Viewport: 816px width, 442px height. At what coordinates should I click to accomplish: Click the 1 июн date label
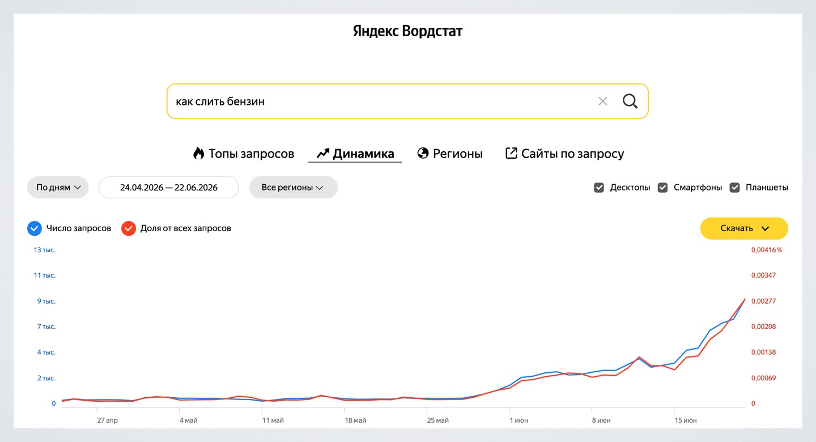click(519, 420)
